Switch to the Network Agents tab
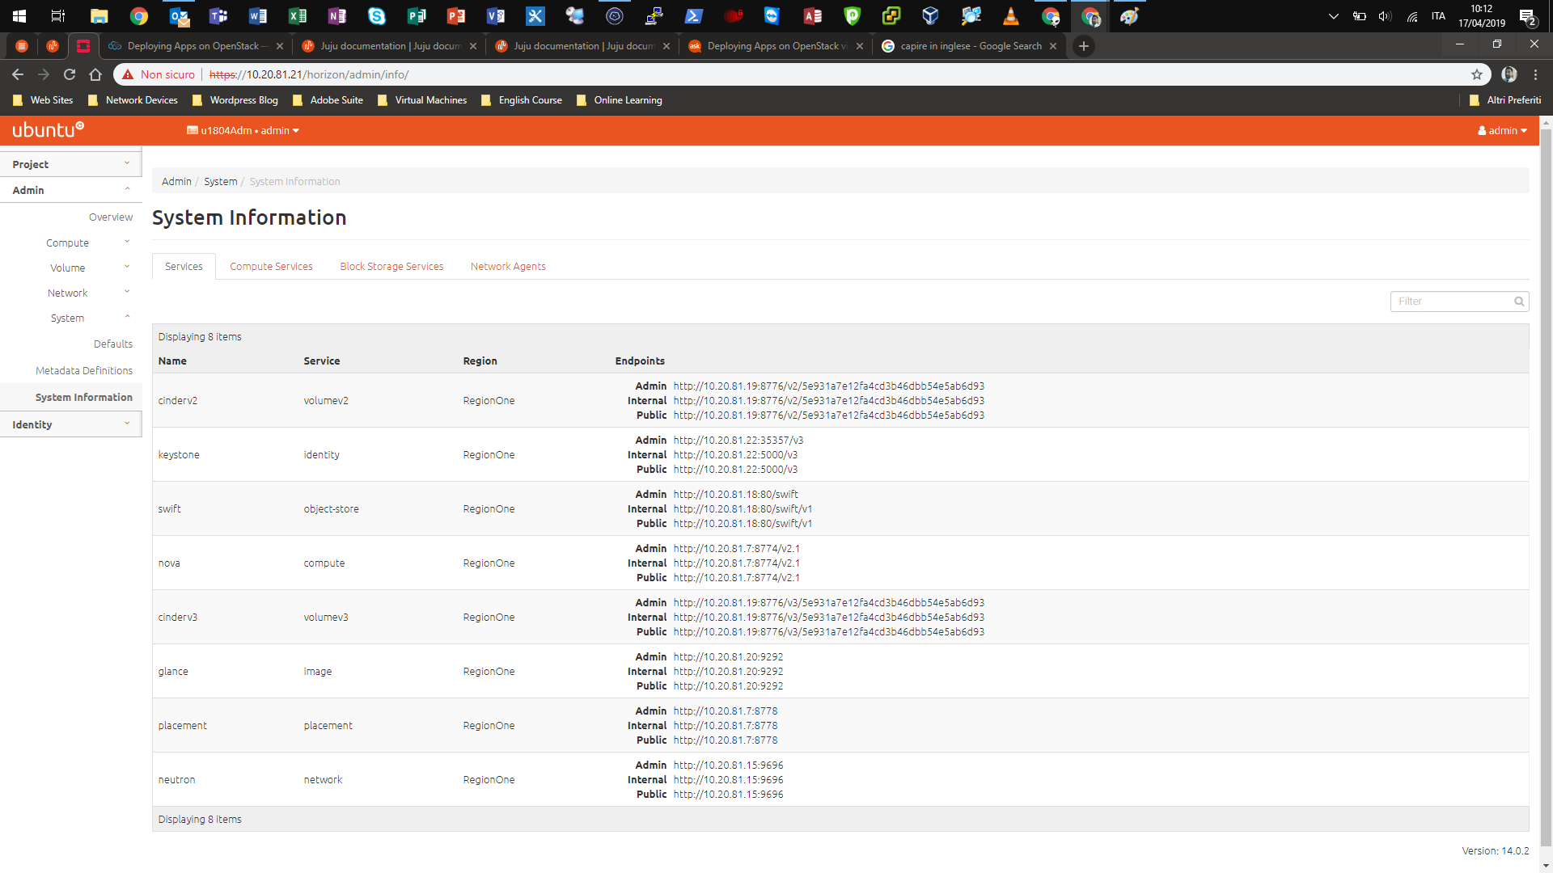This screenshot has width=1553, height=873. point(508,267)
